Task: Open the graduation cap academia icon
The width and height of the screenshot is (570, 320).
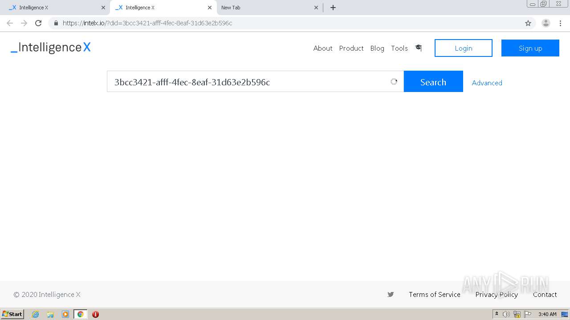Action: 418,48
